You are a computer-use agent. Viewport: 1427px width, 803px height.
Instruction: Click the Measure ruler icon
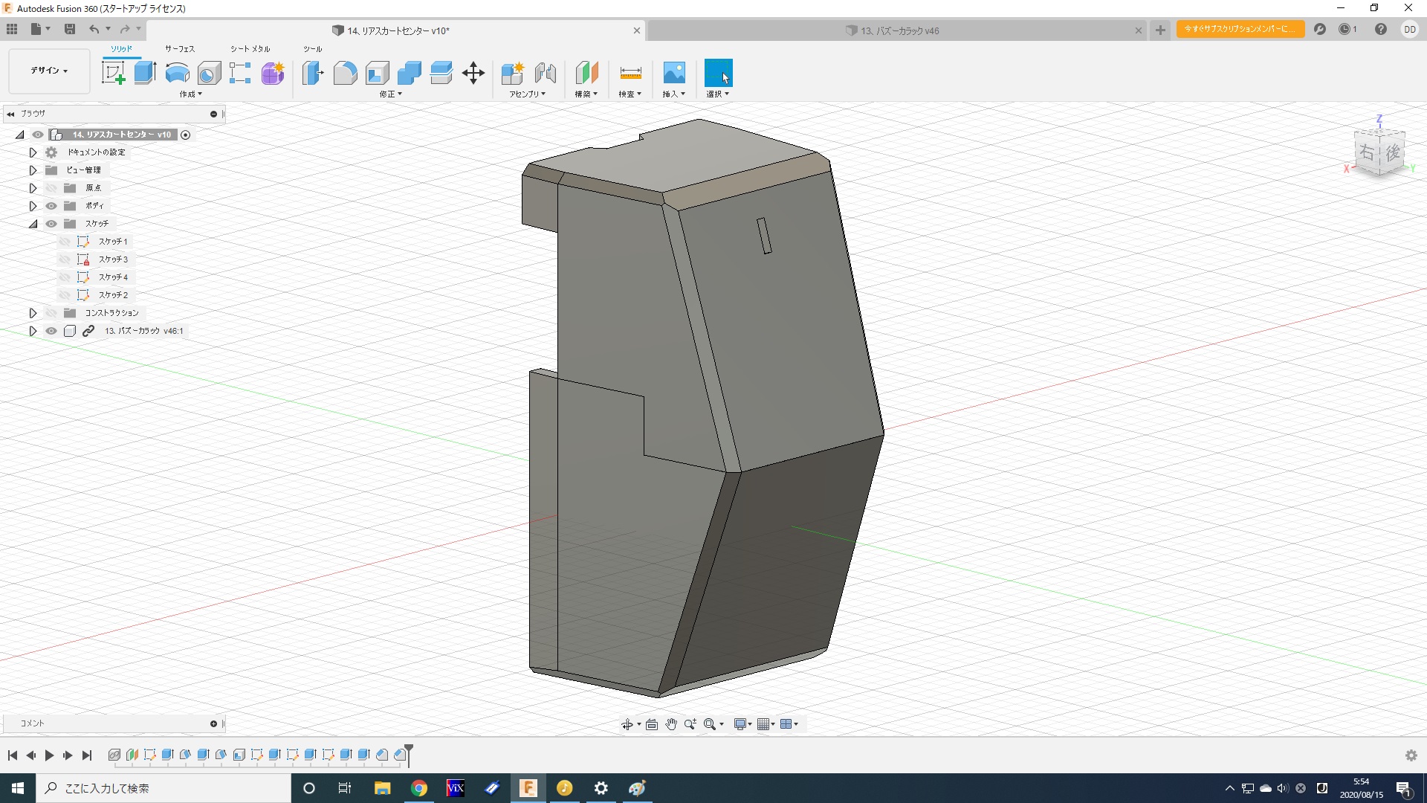[630, 73]
